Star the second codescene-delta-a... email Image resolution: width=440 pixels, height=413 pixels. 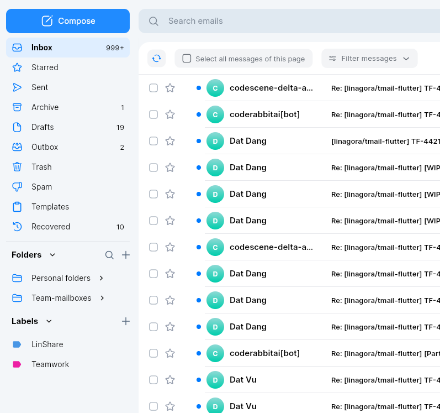pyautogui.click(x=170, y=247)
